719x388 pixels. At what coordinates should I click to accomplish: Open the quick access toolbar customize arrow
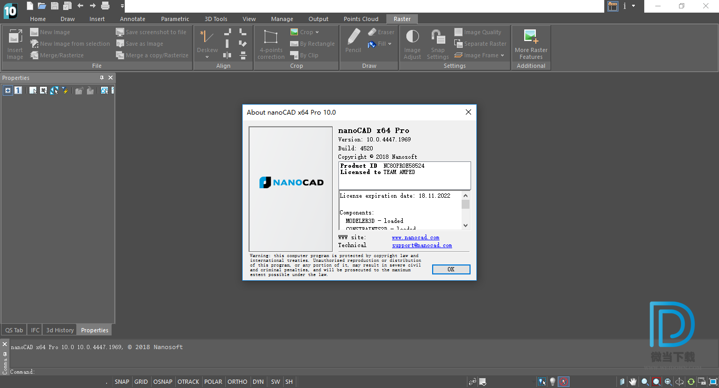point(122,6)
